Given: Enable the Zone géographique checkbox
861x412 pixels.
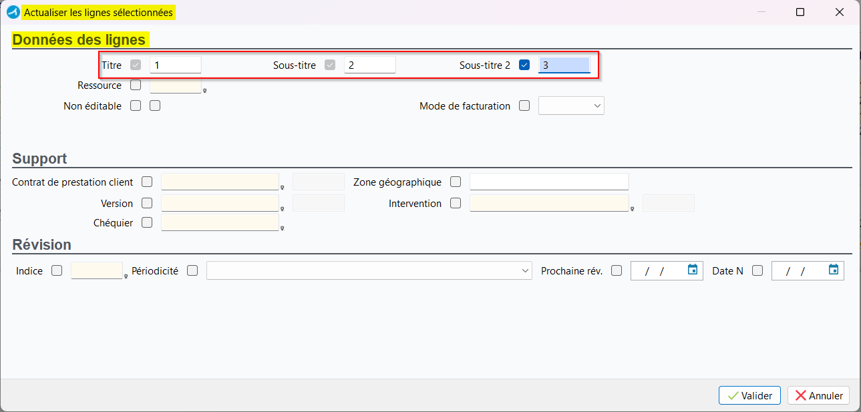Looking at the screenshot, I should point(456,182).
